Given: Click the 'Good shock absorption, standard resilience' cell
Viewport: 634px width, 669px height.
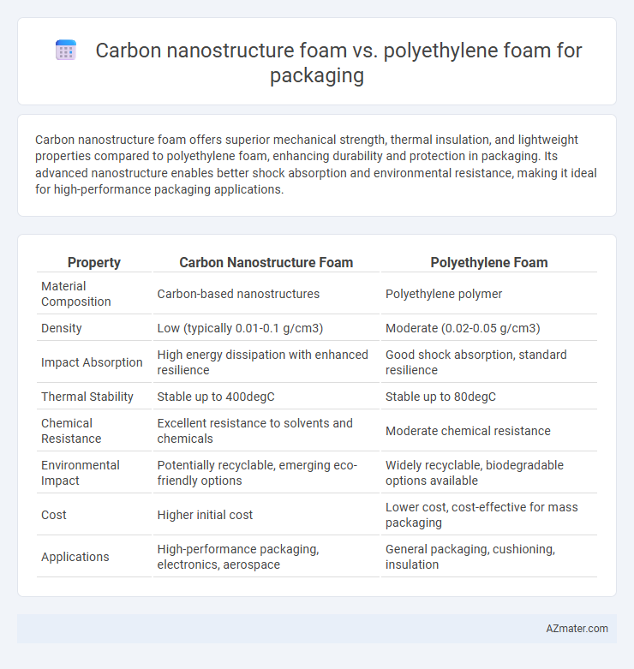Looking at the screenshot, I should pyautogui.click(x=489, y=361).
